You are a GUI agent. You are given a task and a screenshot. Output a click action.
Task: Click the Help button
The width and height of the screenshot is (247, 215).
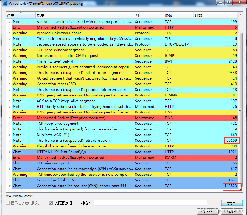click(x=232, y=212)
